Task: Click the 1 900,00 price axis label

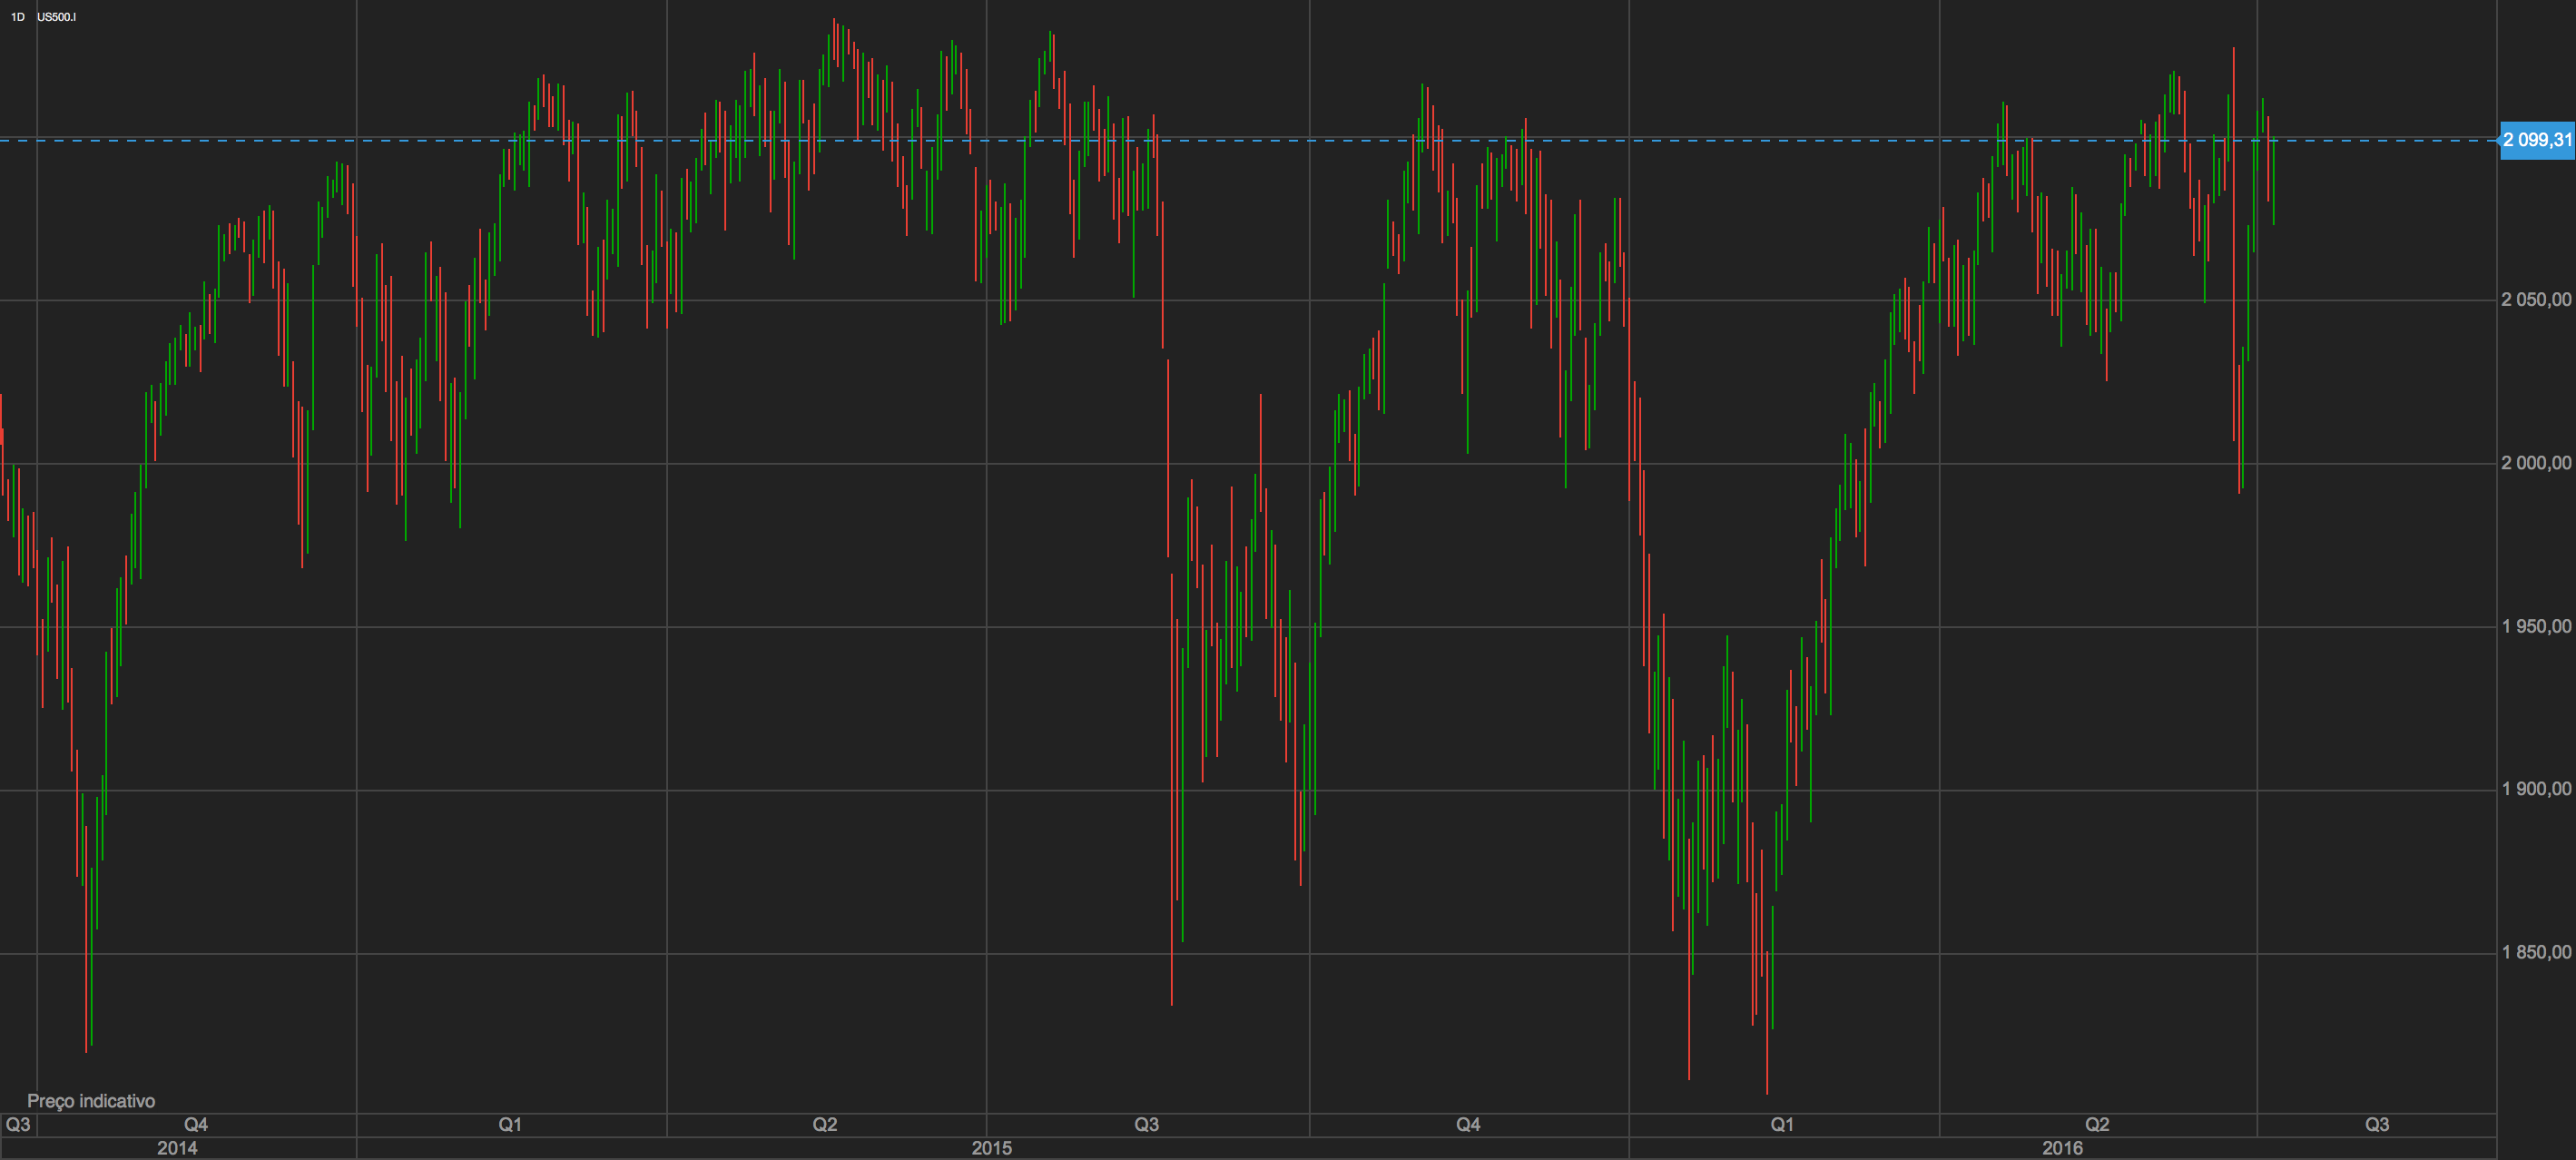Action: pyautogui.click(x=2536, y=790)
